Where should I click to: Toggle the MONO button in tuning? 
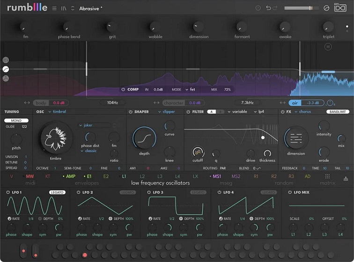[16, 121]
